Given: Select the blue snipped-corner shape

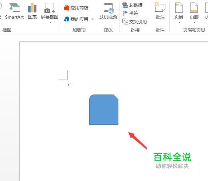Looking at the screenshot, I should (x=104, y=109).
